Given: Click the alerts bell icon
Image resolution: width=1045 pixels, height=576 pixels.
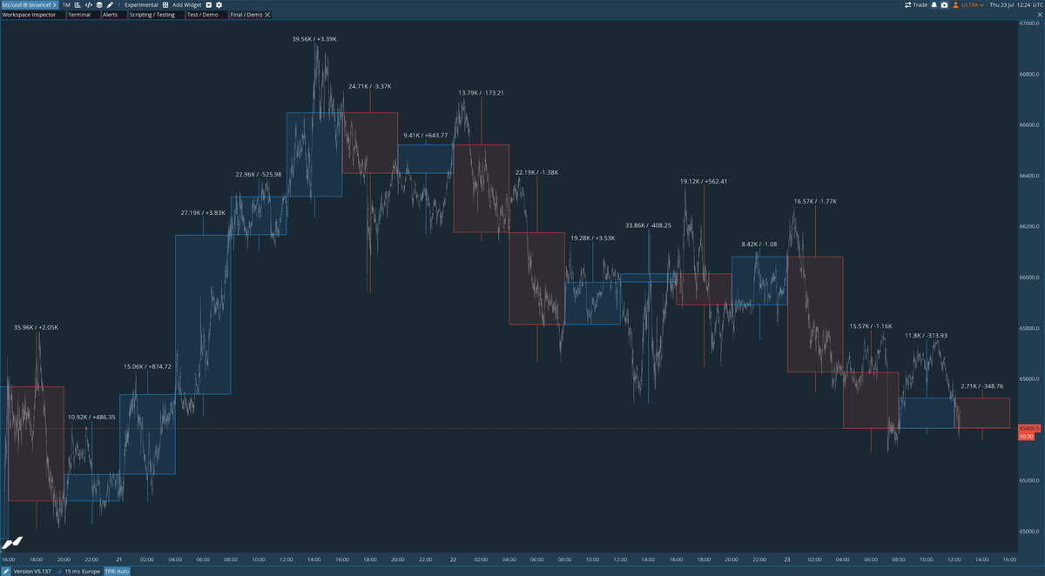Looking at the screenshot, I should point(934,5).
